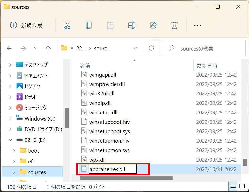Select the wimgapi.dll file icon

pos(84,75)
